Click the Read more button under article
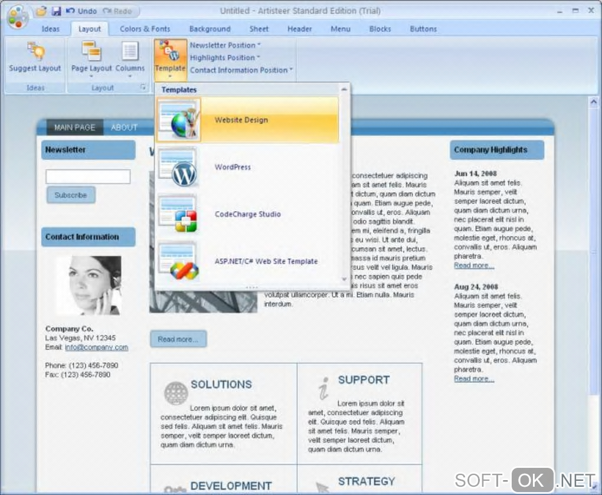The image size is (602, 495). (178, 339)
